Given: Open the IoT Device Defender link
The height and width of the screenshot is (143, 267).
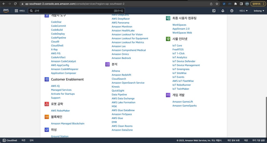Looking at the screenshot, I should pyautogui.click(x=184, y=61).
